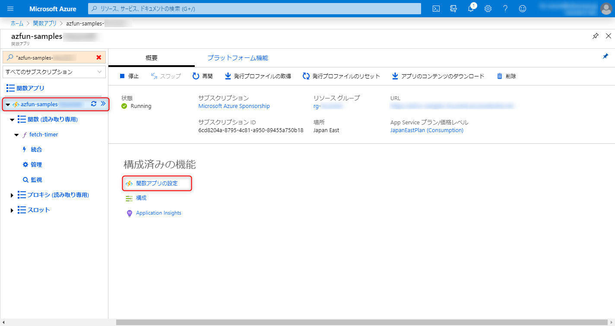This screenshot has width=615, height=326.
Task: Open 関数アプリの設定 link
Action: (x=157, y=184)
